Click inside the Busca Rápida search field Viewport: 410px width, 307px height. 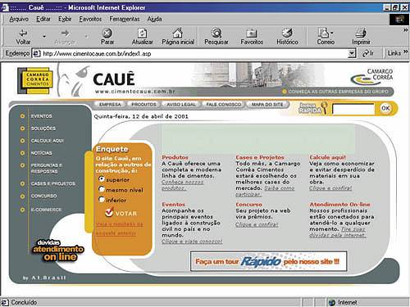coord(353,109)
